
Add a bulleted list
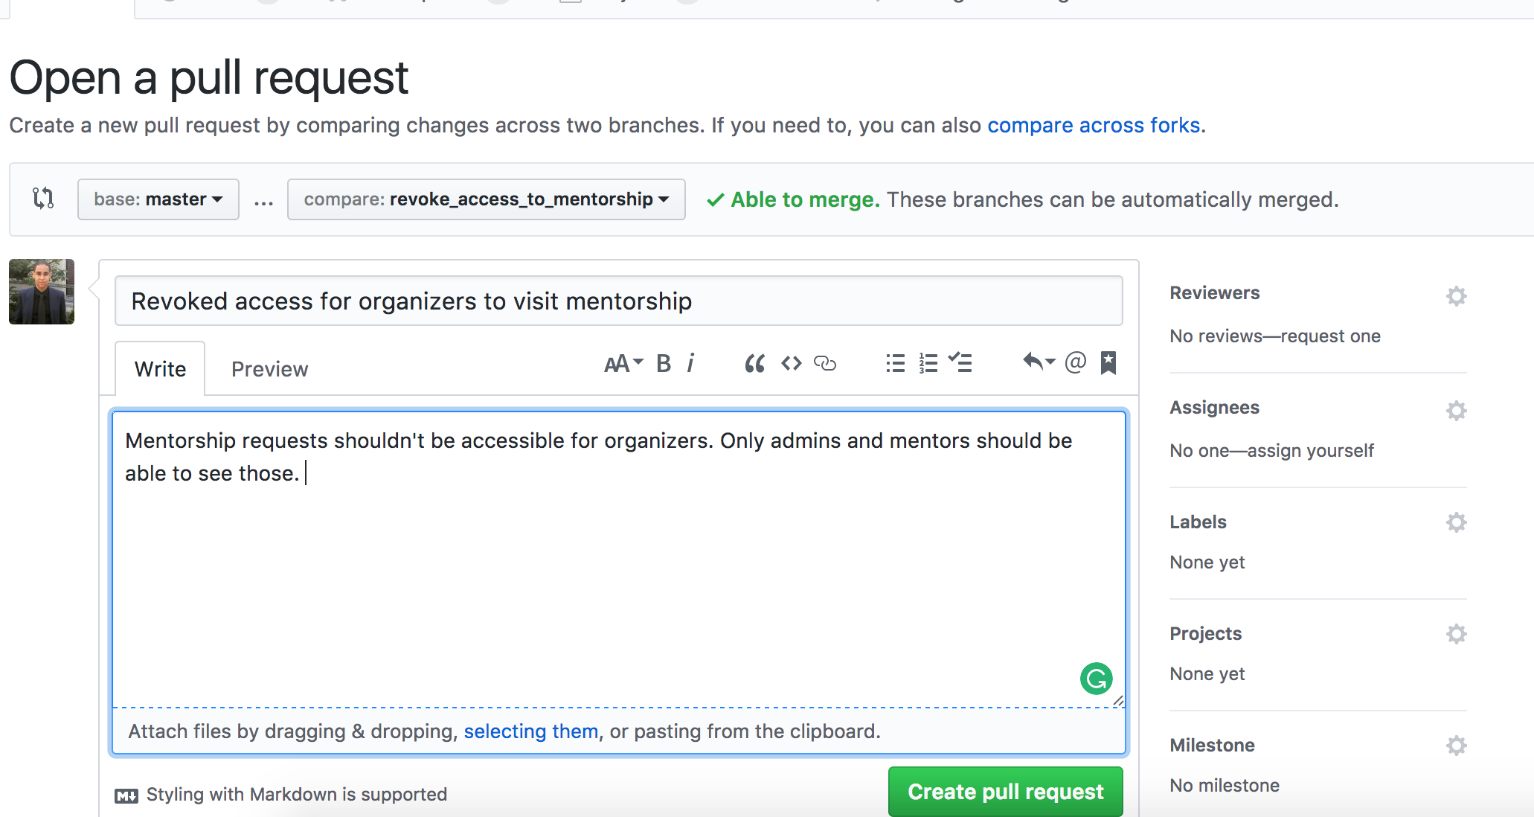point(895,363)
